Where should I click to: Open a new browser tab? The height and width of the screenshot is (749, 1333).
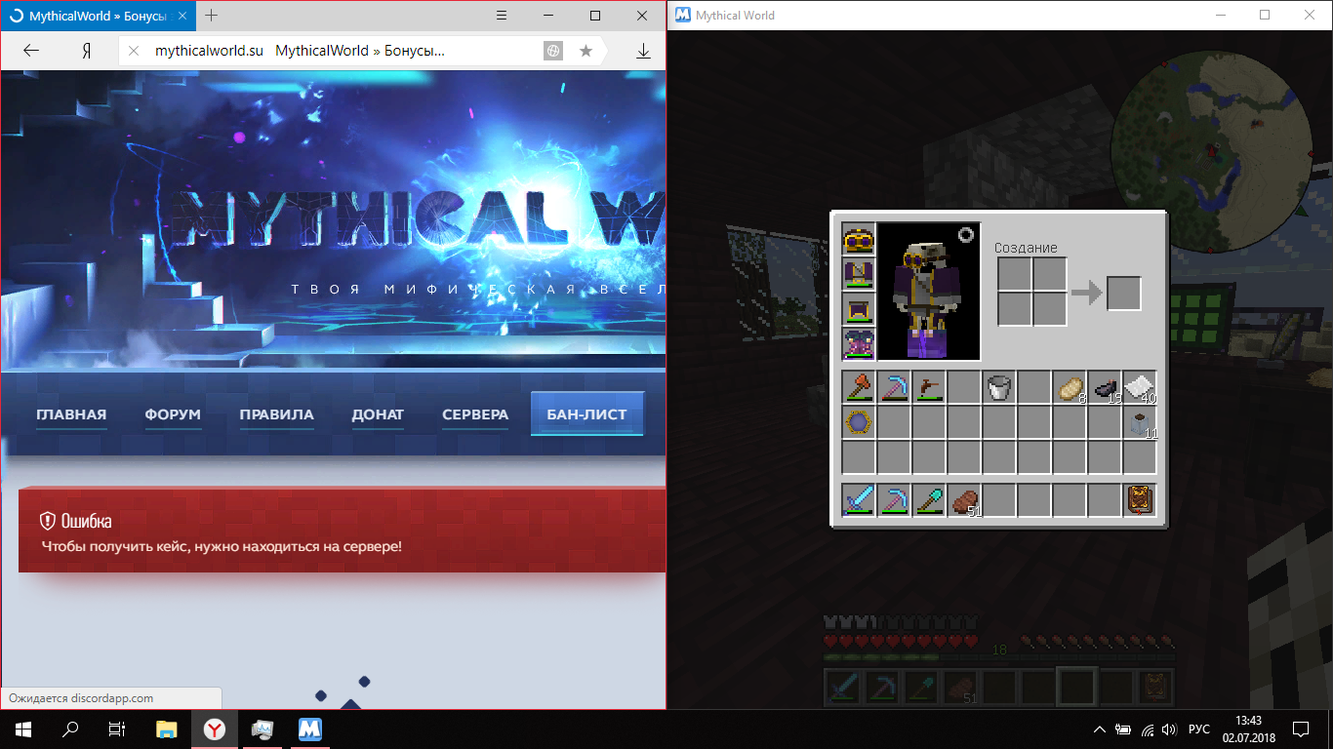[212, 16]
